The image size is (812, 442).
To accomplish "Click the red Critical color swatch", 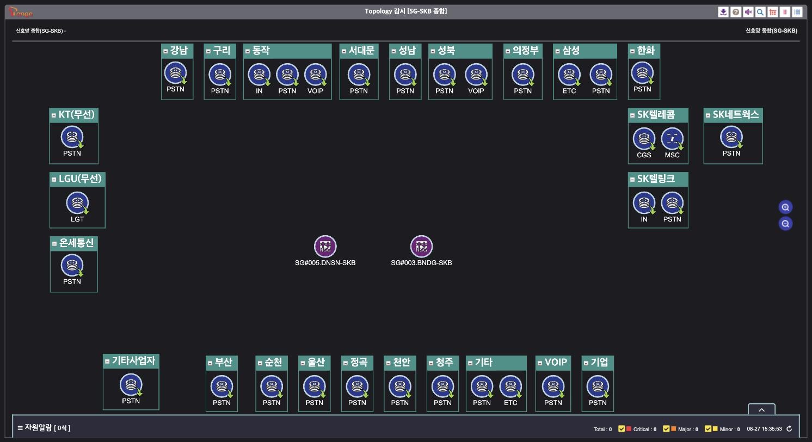I will 629,429.
